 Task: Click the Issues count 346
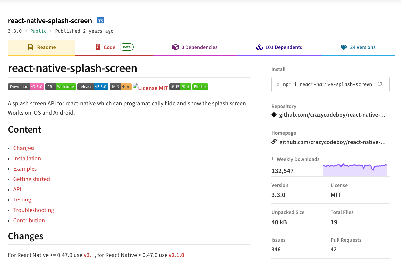276,249
